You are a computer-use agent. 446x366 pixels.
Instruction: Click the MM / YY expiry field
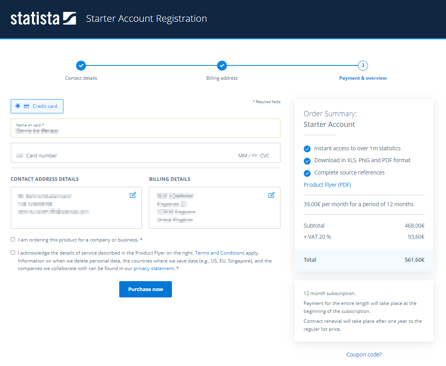tap(248, 156)
